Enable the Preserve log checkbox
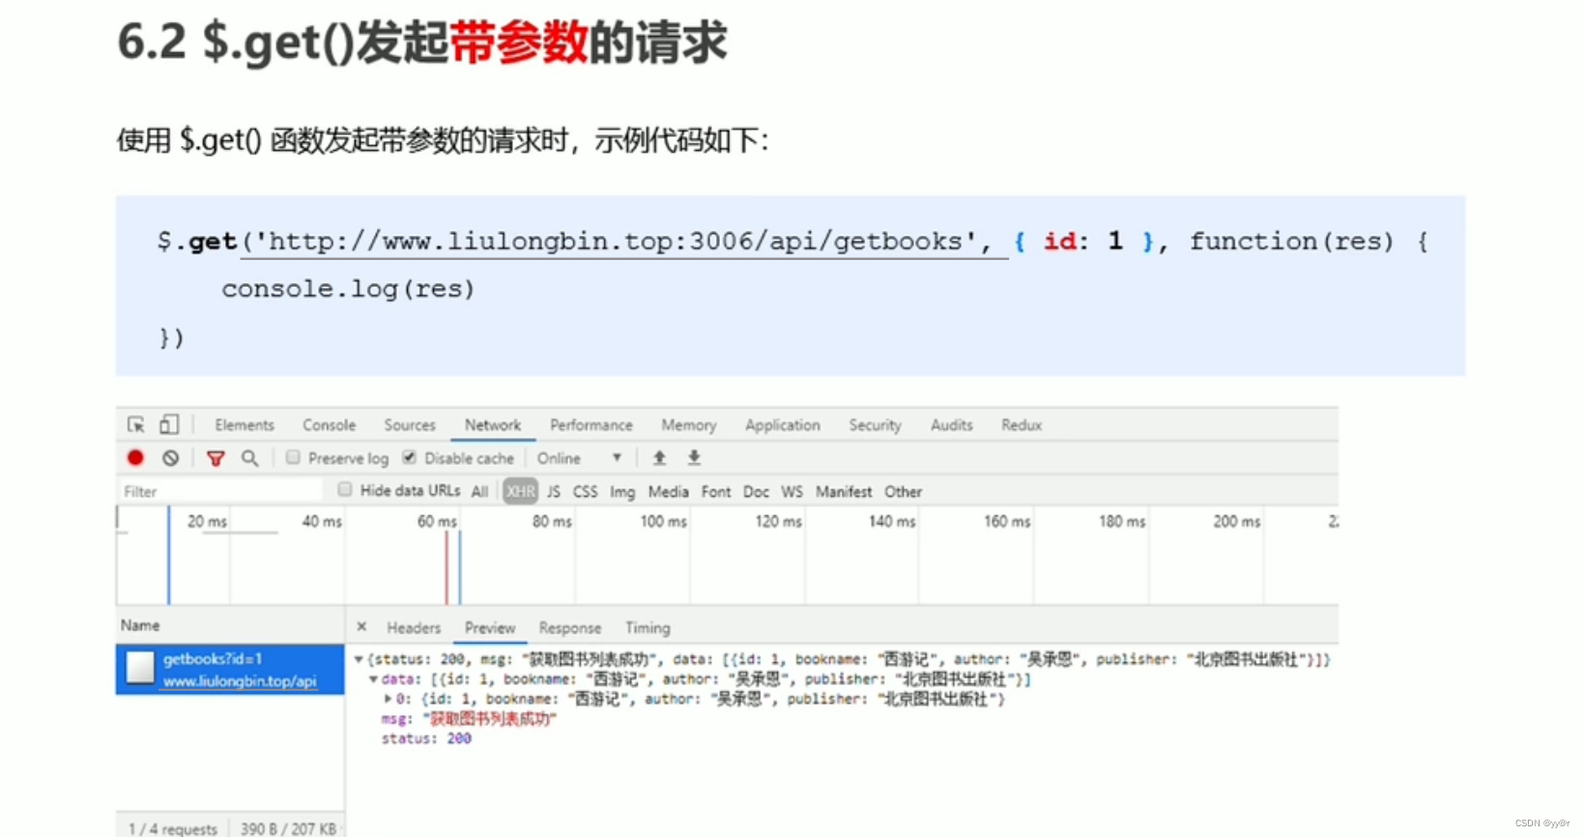 (293, 457)
